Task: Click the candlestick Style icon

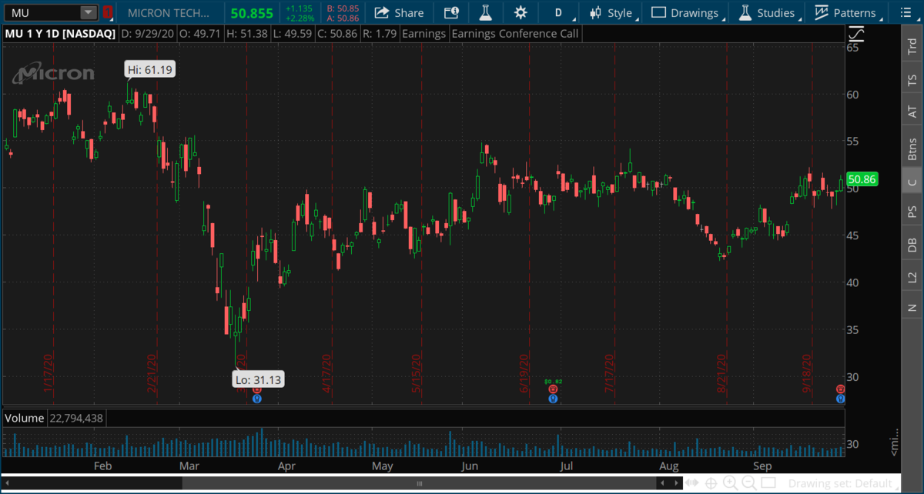Action: click(595, 12)
